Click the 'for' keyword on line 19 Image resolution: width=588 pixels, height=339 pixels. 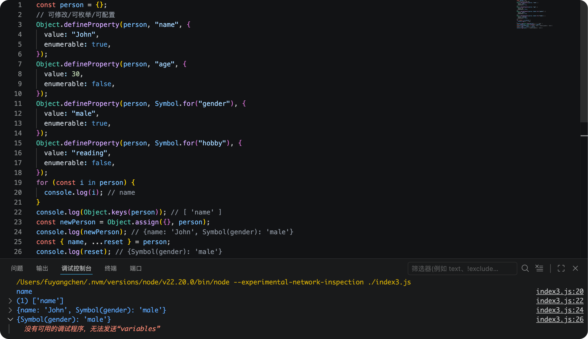tap(42, 183)
